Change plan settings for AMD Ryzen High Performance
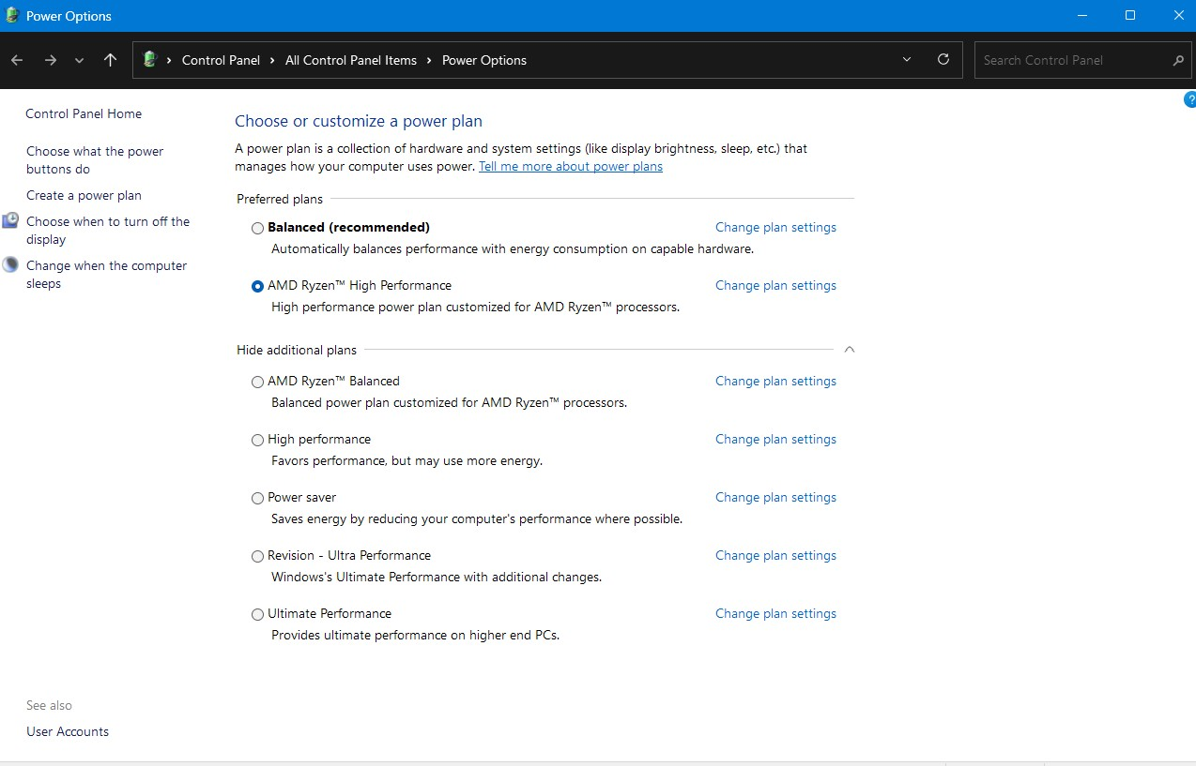 [x=775, y=285]
